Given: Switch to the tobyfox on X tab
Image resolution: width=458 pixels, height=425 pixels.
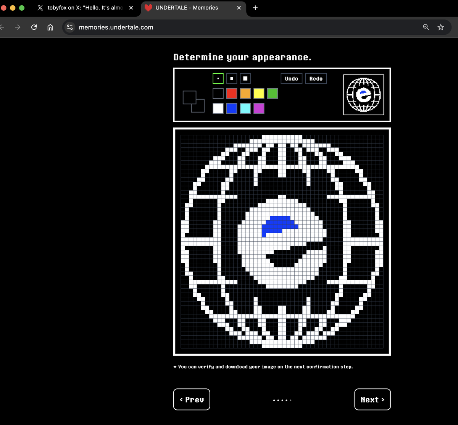Looking at the screenshot, I should [x=85, y=8].
